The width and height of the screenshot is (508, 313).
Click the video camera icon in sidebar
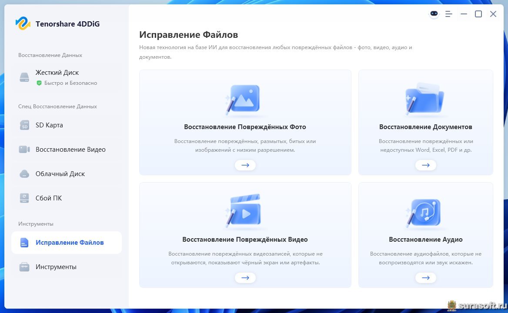[x=24, y=149]
